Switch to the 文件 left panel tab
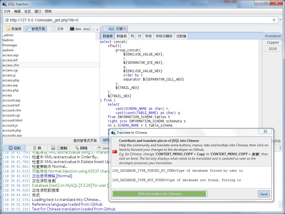This screenshot has width=285, height=214. [57, 29]
